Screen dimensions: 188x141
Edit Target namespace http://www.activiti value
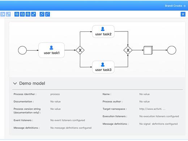pyautogui.click(x=152, y=109)
